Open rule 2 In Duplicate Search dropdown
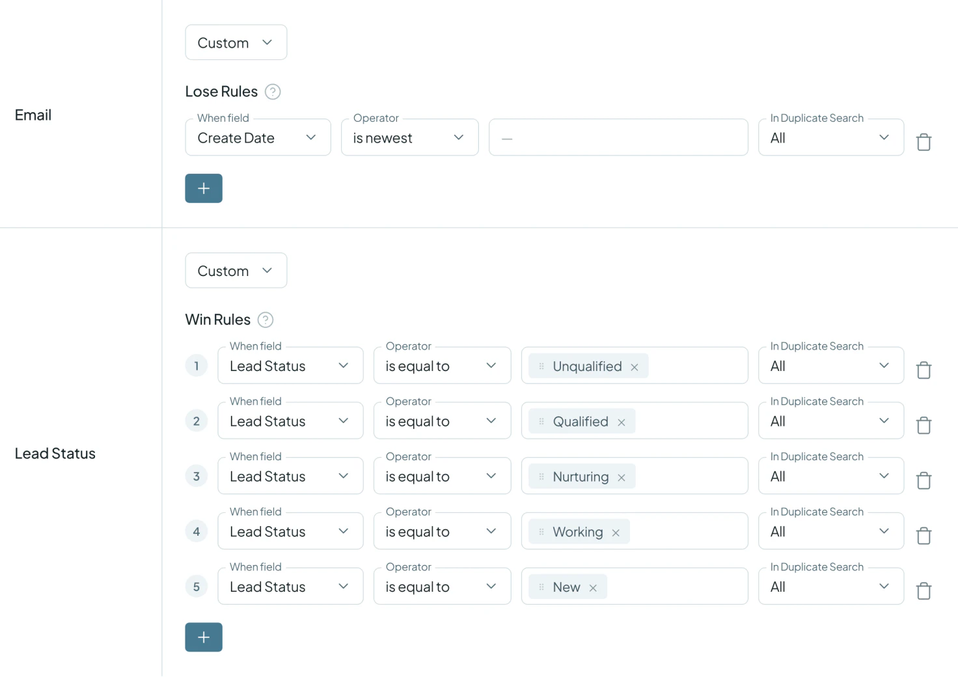The width and height of the screenshot is (958, 677). [x=831, y=421]
